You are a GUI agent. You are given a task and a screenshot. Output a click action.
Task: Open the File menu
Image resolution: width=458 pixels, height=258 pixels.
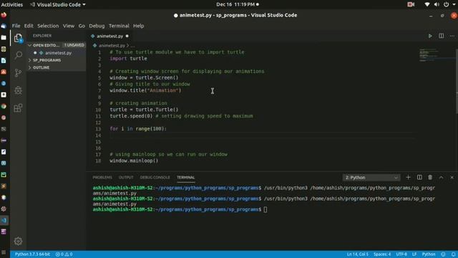(x=16, y=26)
